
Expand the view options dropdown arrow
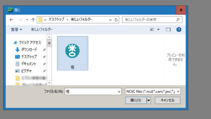[158, 30]
